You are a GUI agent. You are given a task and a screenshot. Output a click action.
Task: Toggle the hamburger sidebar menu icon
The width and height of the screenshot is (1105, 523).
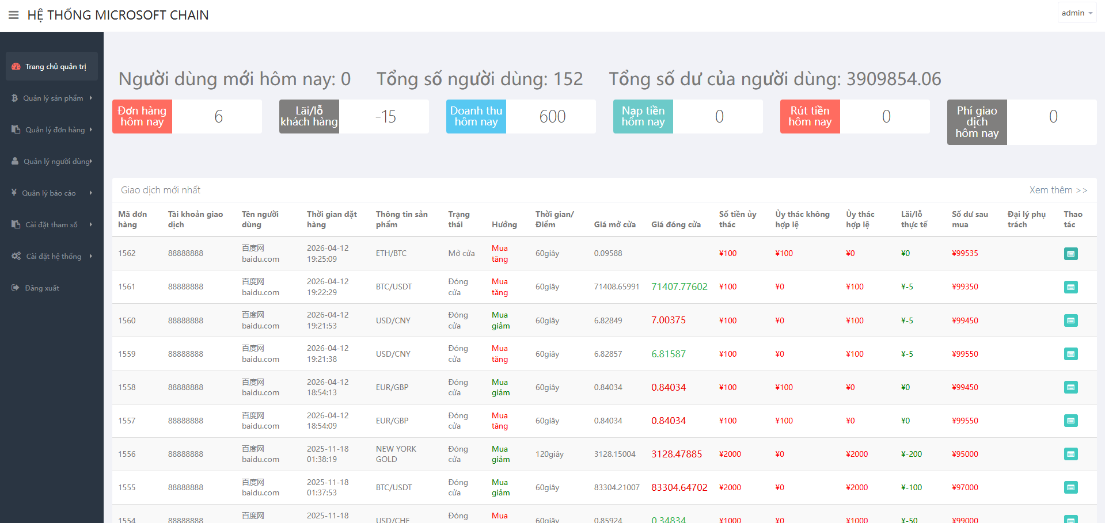coord(14,15)
